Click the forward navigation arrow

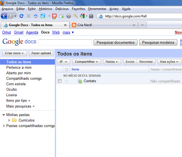11,16
